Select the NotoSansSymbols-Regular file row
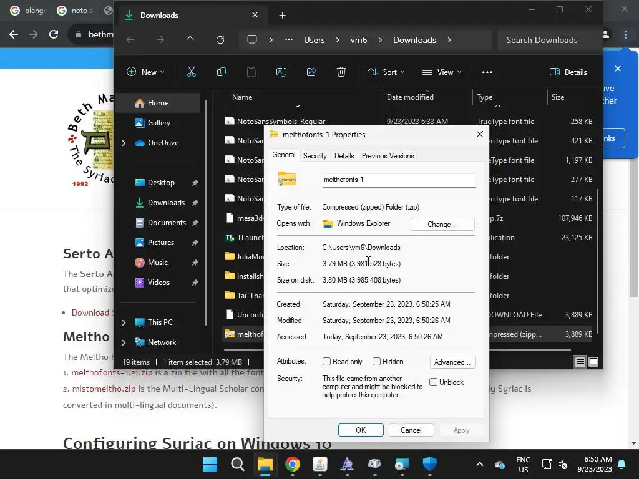 tap(408, 122)
